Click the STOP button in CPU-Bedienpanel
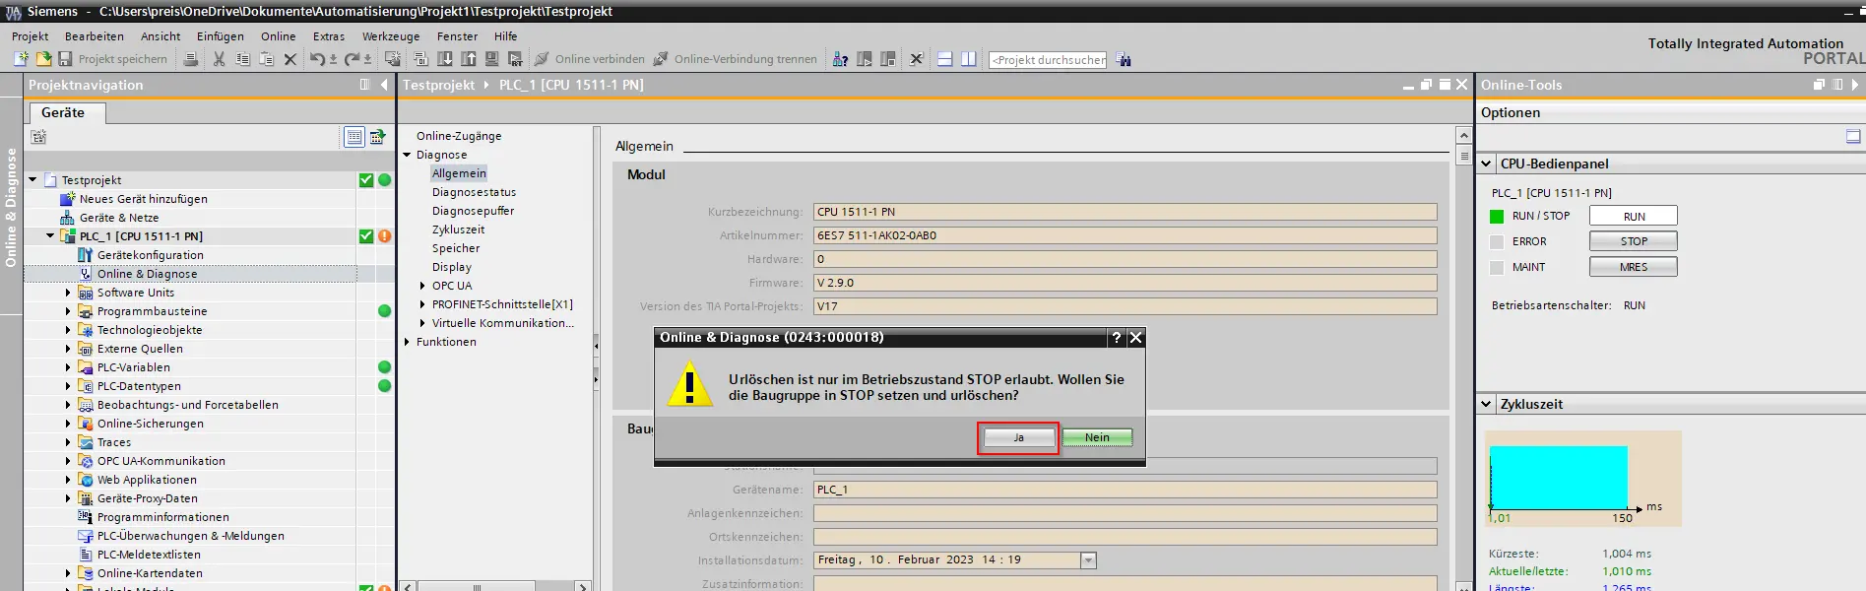 [x=1634, y=241]
